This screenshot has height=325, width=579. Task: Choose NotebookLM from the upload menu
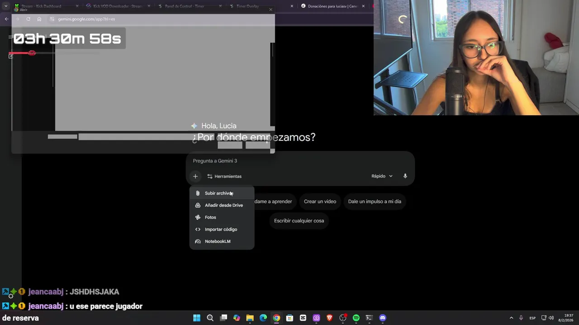coord(222,241)
